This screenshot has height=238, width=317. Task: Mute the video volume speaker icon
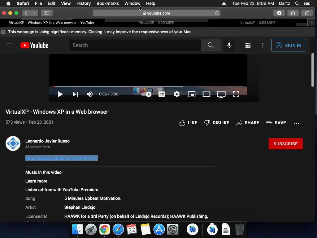pos(90,94)
